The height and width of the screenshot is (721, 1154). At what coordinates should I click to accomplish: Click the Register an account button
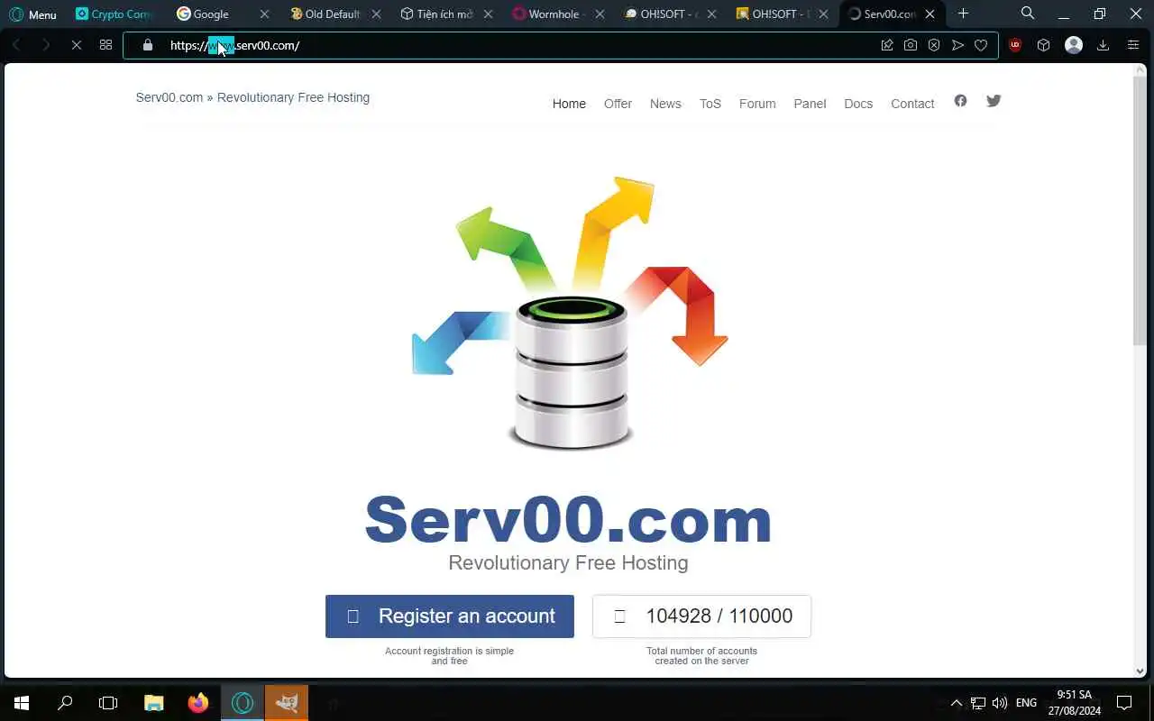(450, 616)
